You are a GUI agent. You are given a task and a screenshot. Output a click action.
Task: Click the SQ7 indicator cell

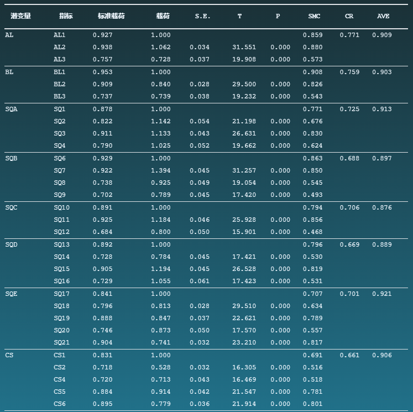[59, 170]
